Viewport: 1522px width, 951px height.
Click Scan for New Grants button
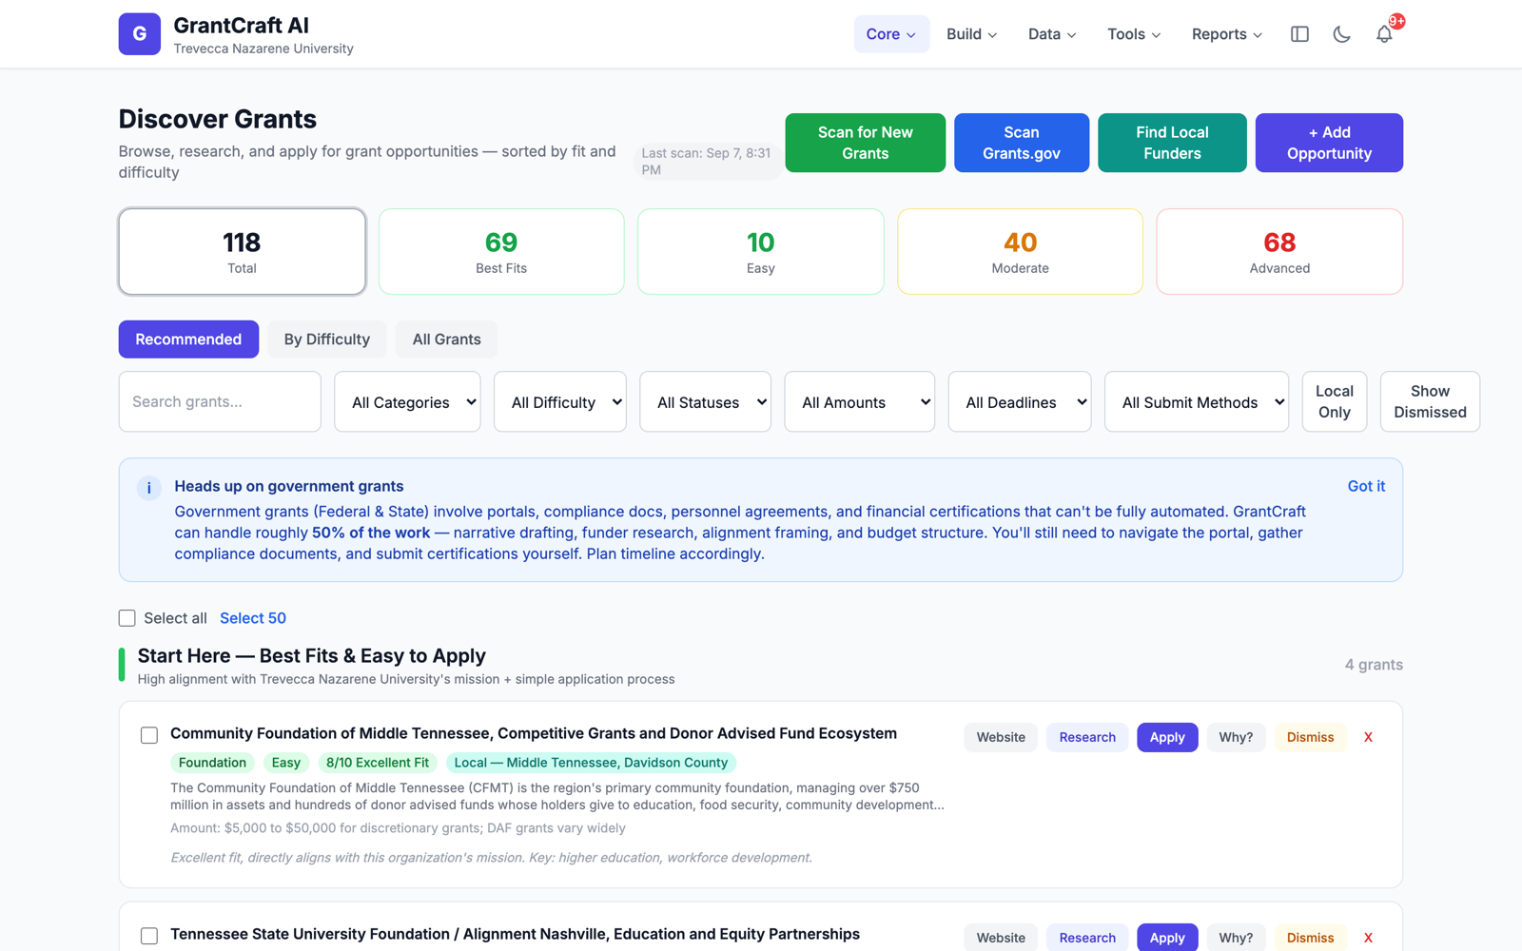pos(866,143)
